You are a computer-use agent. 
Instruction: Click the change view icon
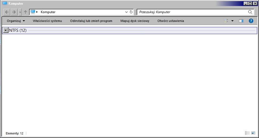click(x=226, y=21)
